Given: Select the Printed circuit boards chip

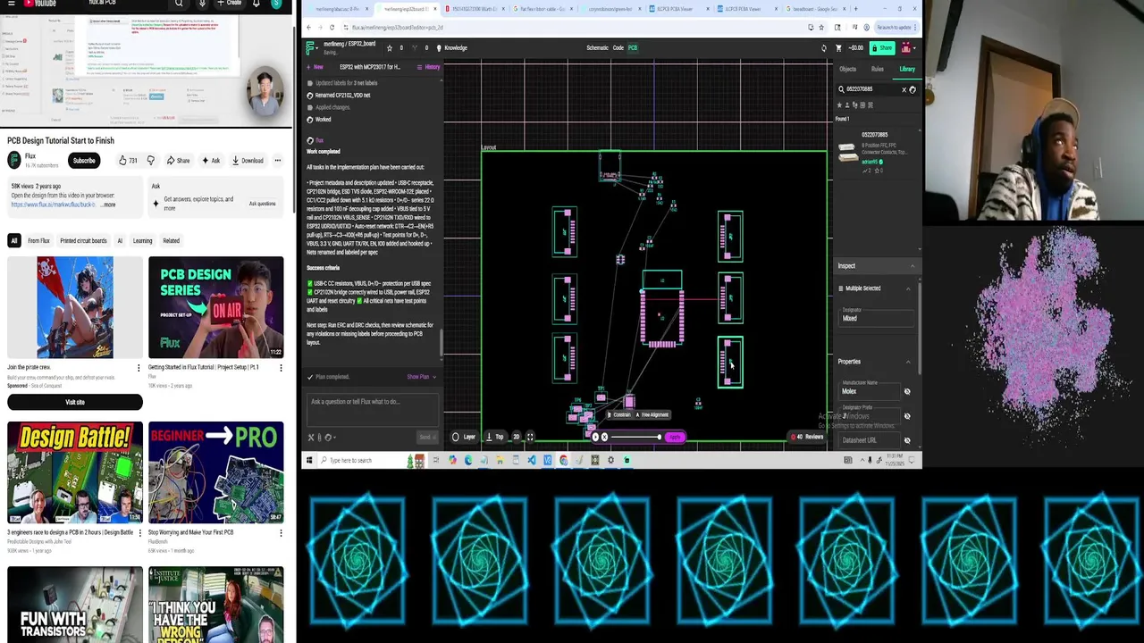Looking at the screenshot, I should point(83,241).
